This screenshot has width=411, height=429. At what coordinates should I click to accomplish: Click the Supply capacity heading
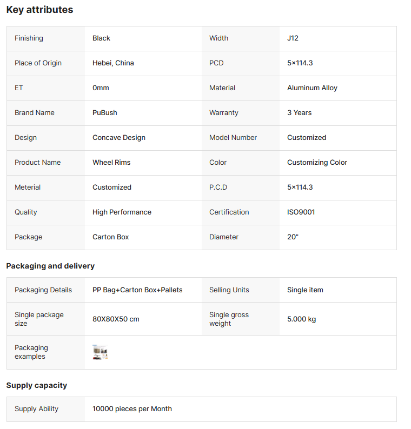pyautogui.click(x=37, y=385)
